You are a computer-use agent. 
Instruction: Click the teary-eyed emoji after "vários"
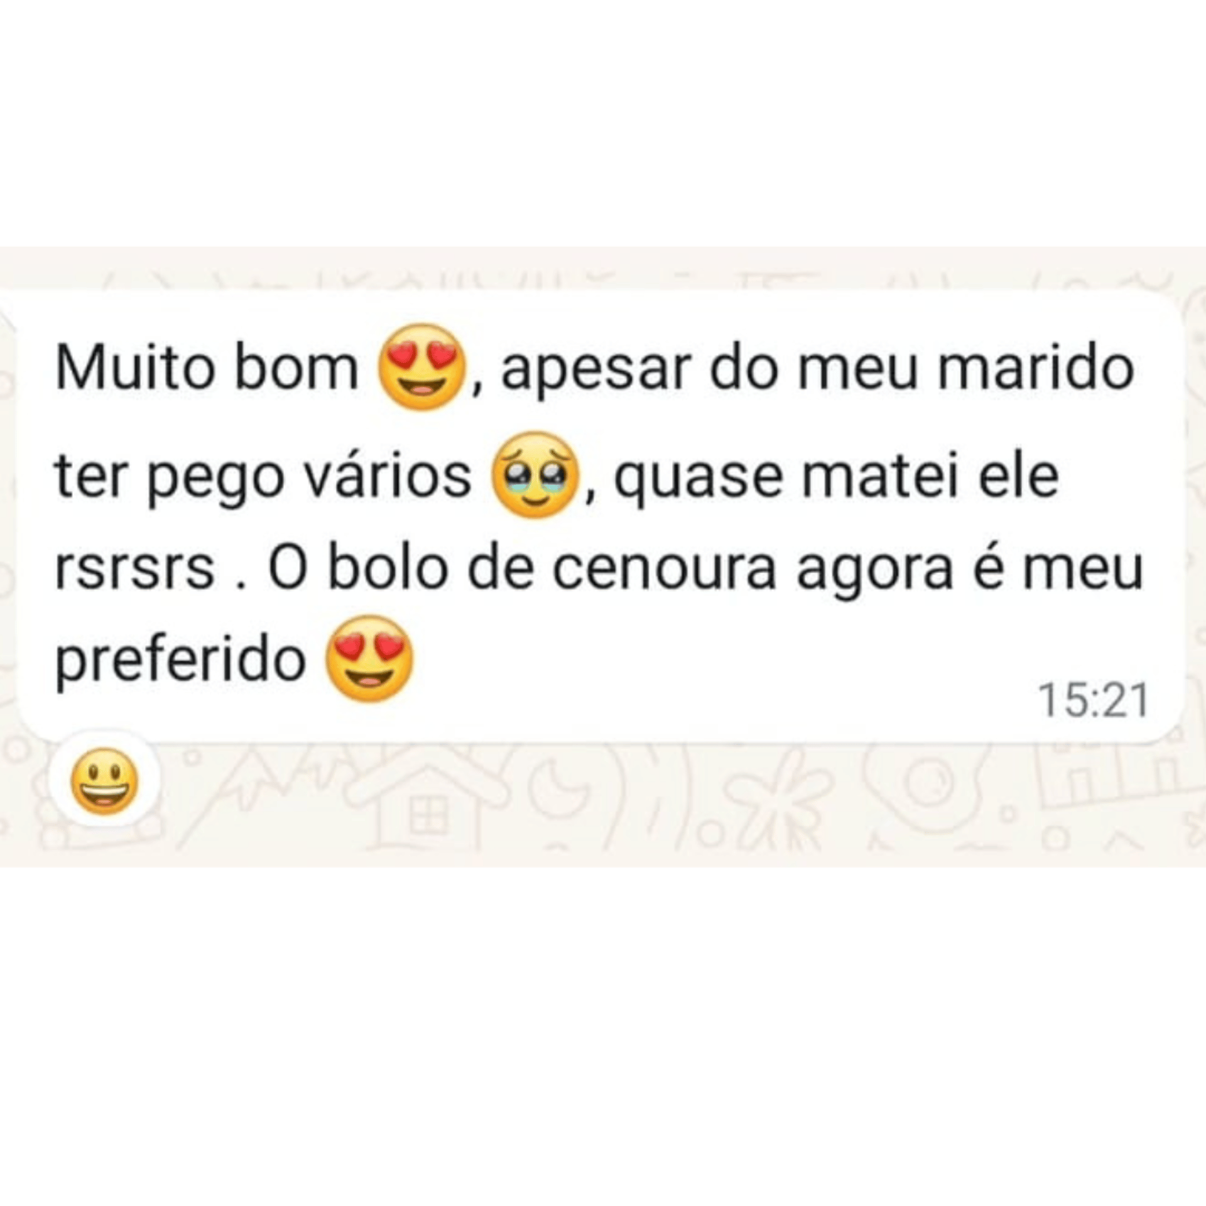[x=537, y=475]
